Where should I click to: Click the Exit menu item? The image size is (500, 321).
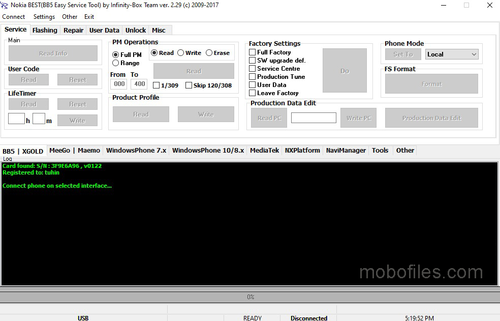[89, 17]
